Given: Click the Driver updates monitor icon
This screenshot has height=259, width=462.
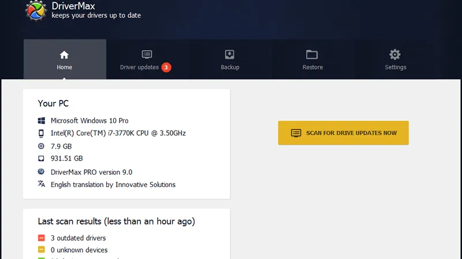Looking at the screenshot, I should [147, 55].
